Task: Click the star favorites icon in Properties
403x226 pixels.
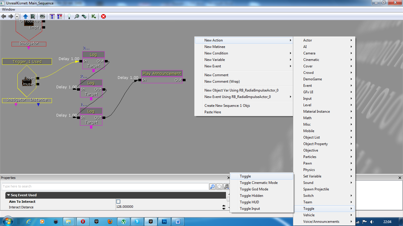Action: pos(219,187)
